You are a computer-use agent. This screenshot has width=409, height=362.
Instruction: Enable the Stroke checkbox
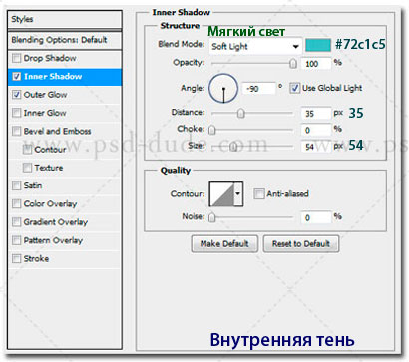16,258
